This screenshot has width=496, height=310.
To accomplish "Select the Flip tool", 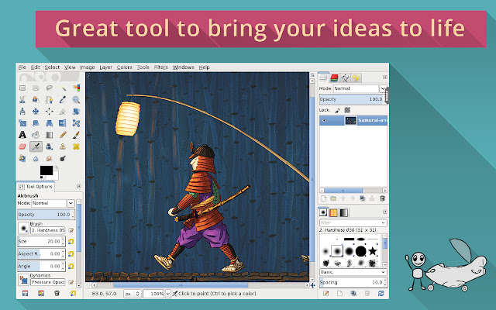I will pos(63,123).
